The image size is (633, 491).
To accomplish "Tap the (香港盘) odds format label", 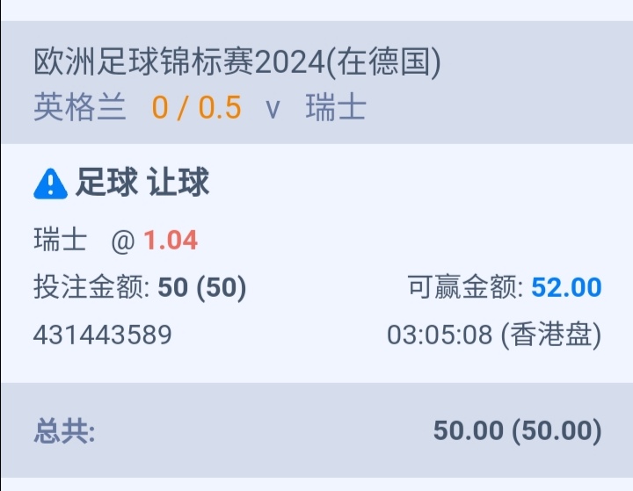I will click(x=551, y=335).
